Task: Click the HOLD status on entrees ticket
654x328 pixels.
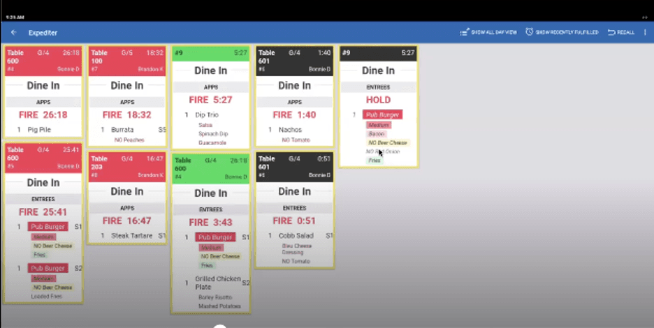Action: 378,100
